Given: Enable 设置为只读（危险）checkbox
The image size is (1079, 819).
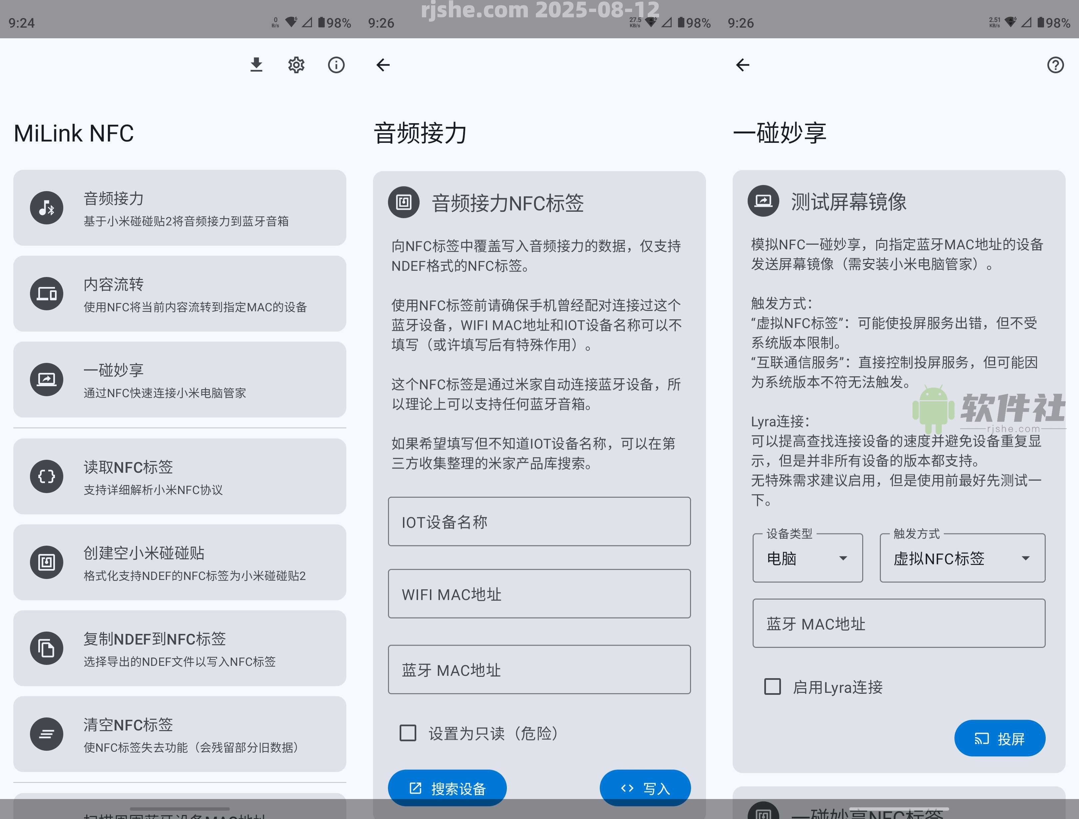Looking at the screenshot, I should tap(408, 733).
